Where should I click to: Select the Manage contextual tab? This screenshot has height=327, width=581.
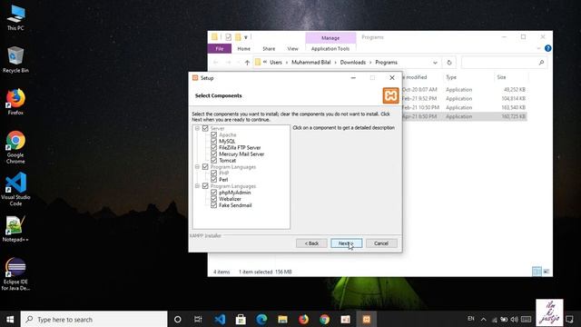coord(330,38)
